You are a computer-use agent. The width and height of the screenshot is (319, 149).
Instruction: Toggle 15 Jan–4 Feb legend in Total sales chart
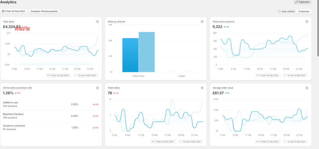tap(86, 75)
